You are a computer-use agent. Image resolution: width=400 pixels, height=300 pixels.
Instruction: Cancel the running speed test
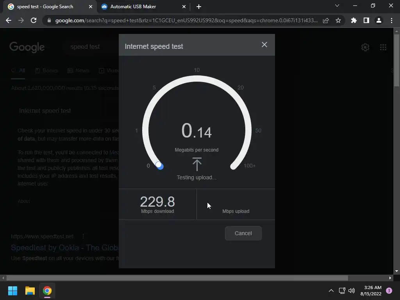243,233
